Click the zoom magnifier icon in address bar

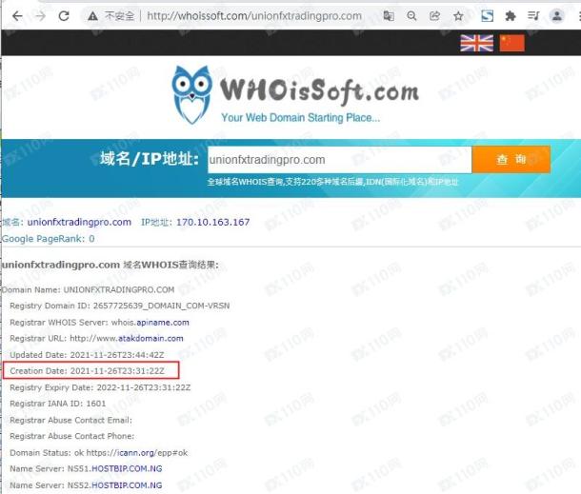(411, 16)
